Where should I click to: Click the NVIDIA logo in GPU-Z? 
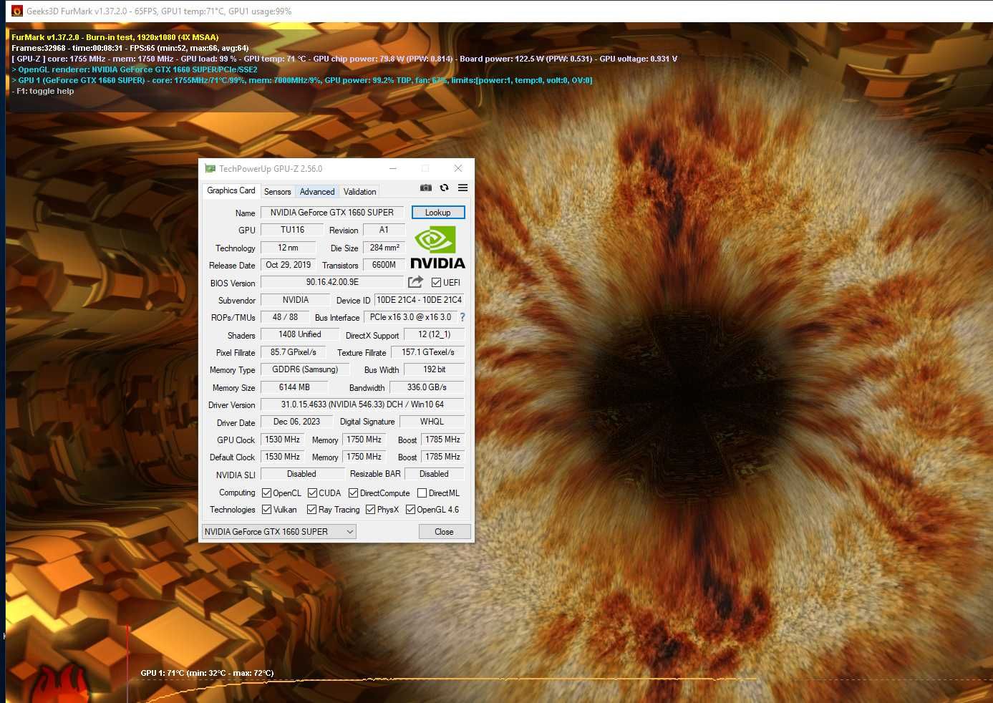(437, 248)
